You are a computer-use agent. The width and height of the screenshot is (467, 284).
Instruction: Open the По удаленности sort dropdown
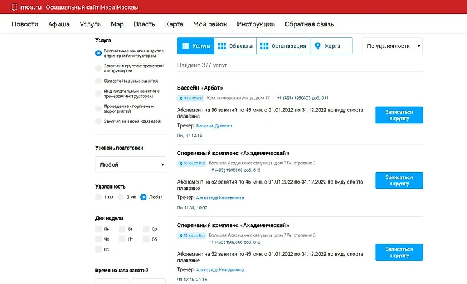[x=393, y=46]
